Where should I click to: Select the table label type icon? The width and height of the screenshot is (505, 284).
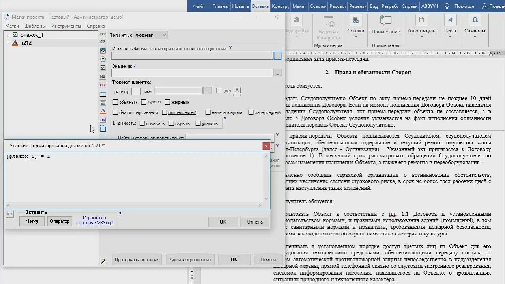click(103, 94)
